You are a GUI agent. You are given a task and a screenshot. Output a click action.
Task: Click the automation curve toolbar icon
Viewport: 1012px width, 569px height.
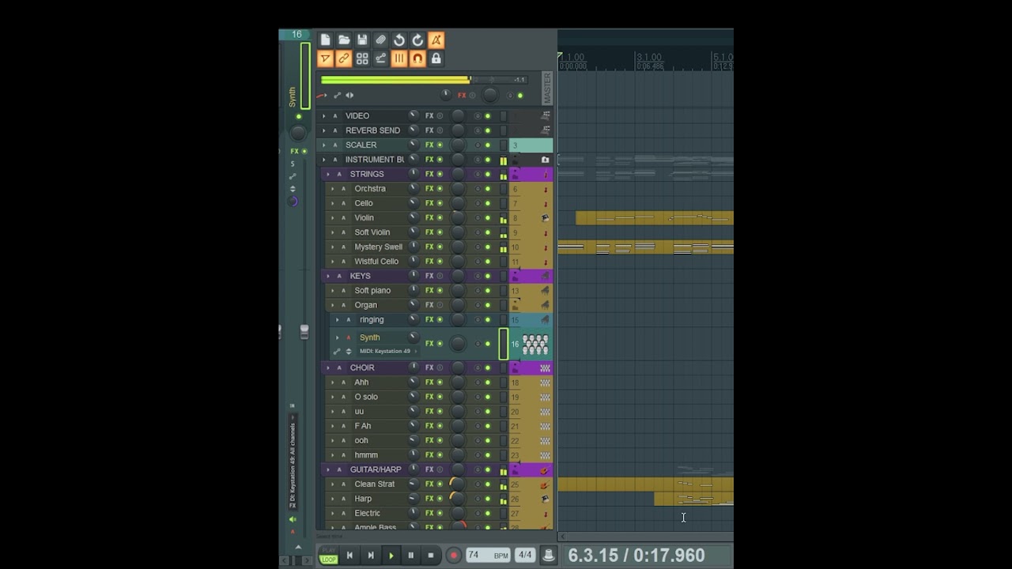tap(380, 58)
